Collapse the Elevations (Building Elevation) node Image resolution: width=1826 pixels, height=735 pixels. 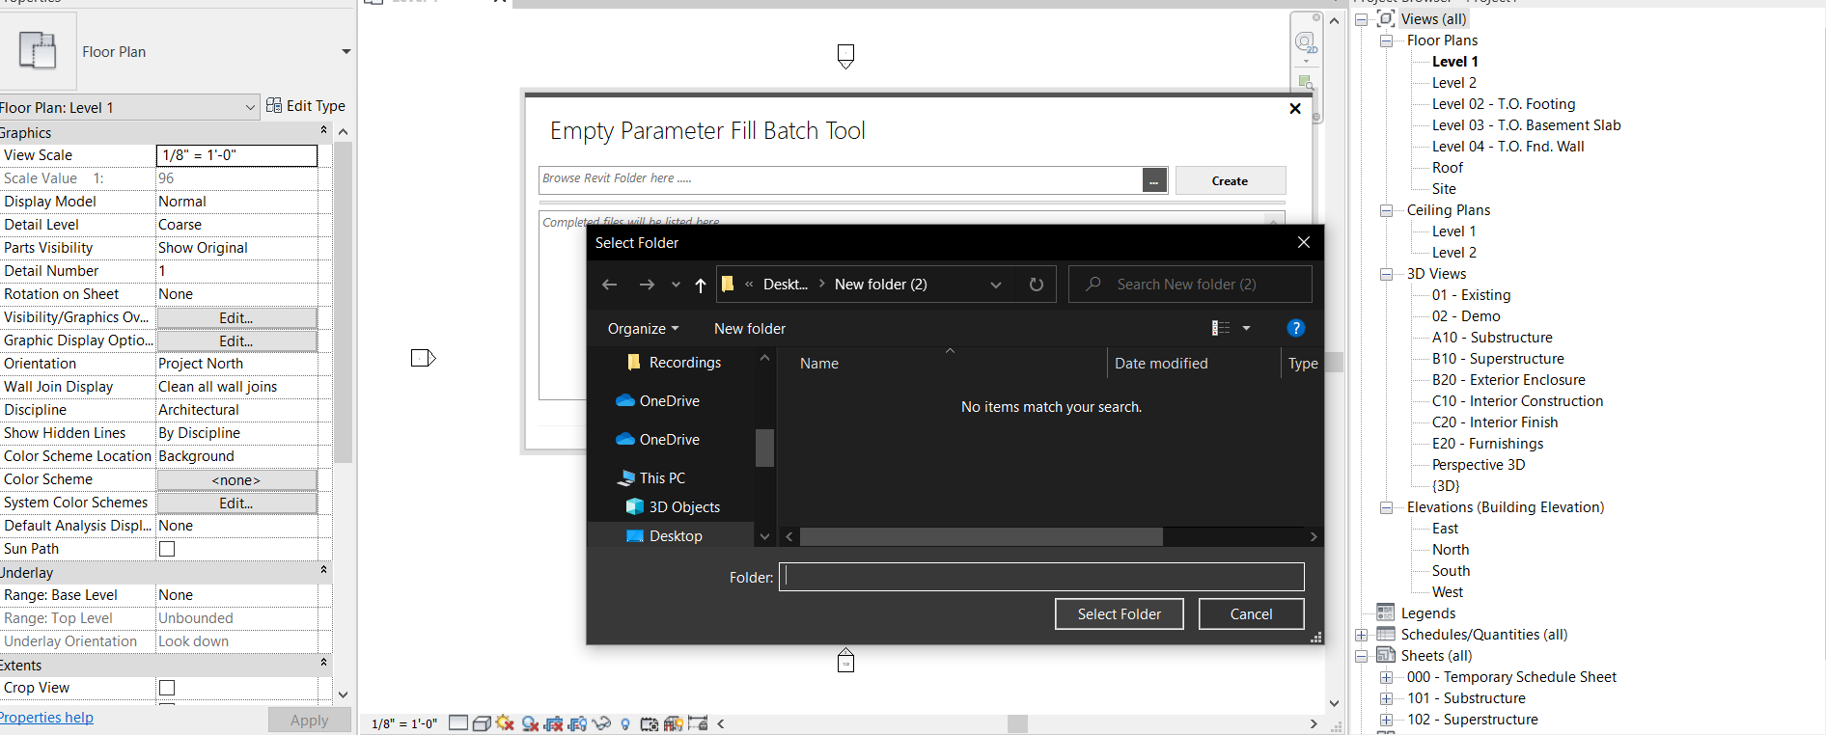click(x=1386, y=507)
